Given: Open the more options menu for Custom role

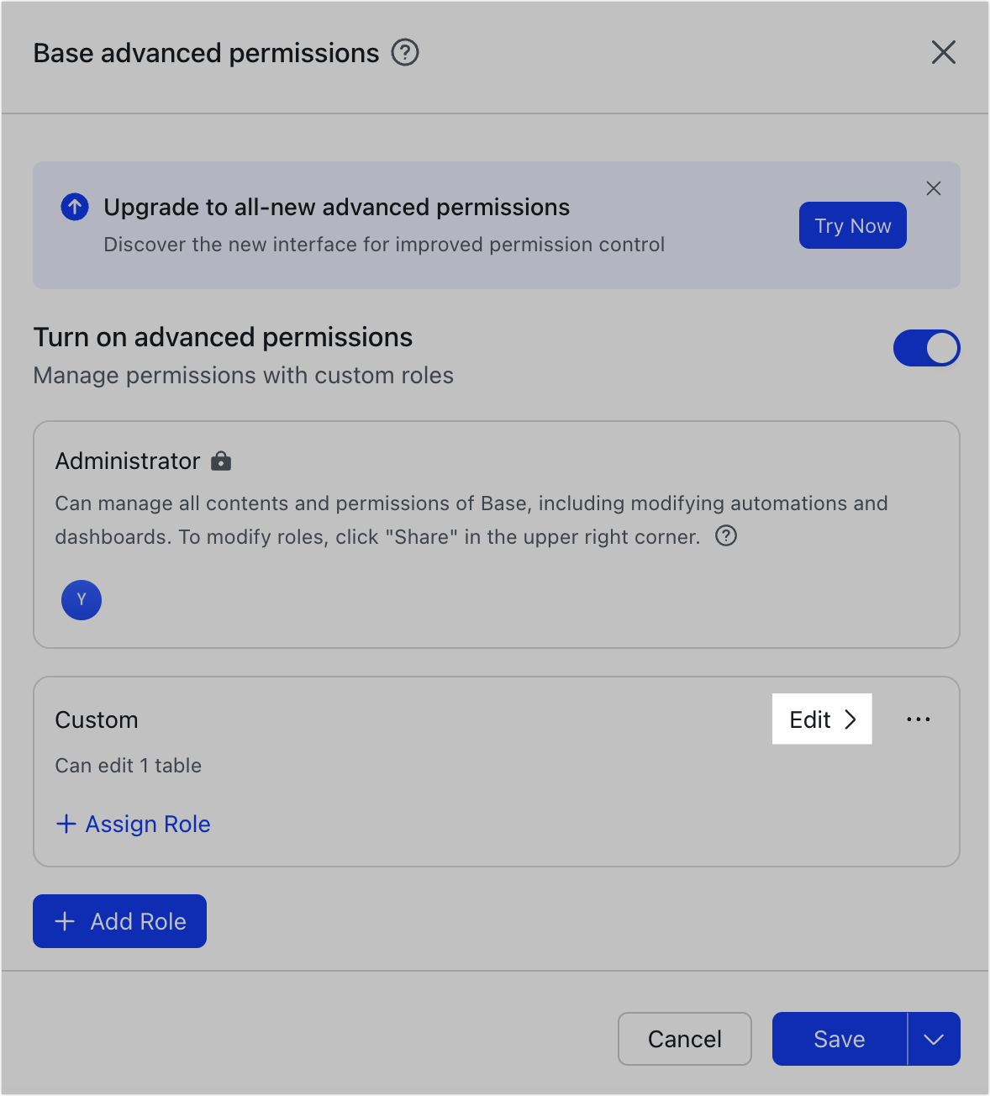Looking at the screenshot, I should [x=919, y=719].
